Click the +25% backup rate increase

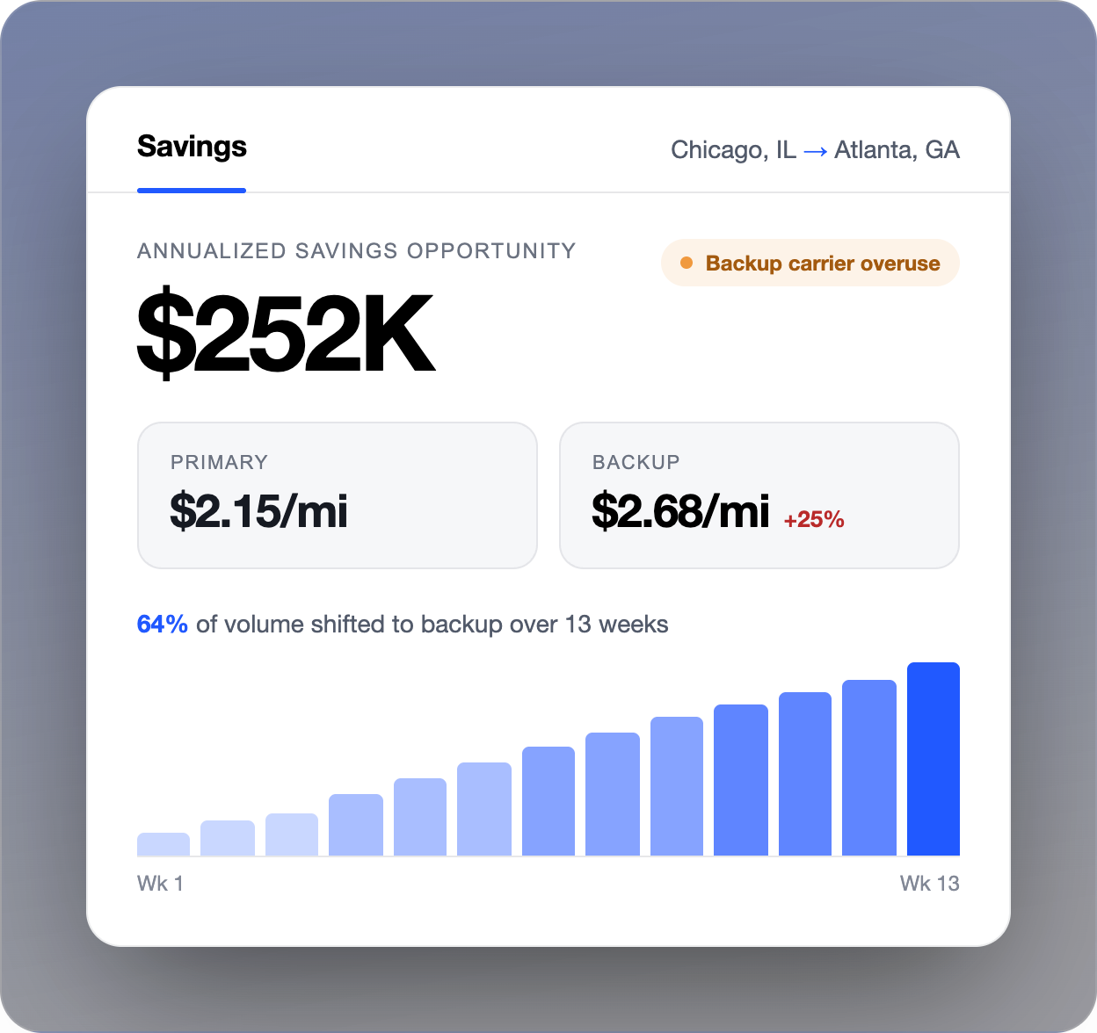coord(814,520)
